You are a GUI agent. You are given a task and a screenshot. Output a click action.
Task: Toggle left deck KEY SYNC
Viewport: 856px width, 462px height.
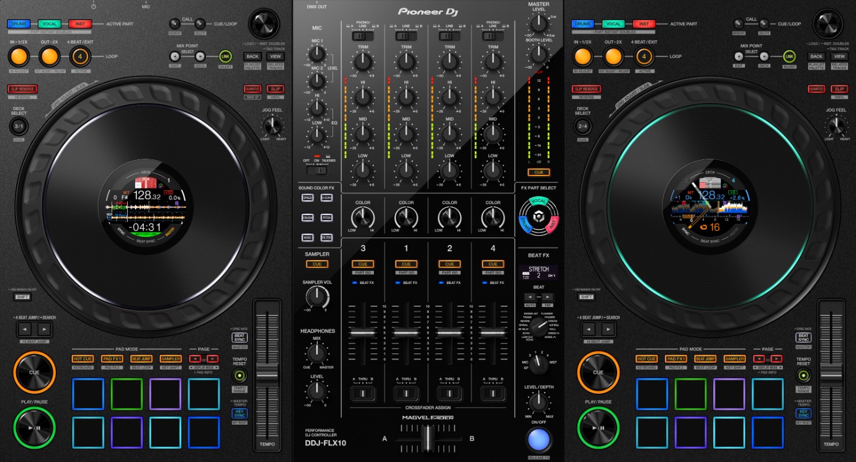coord(239,413)
